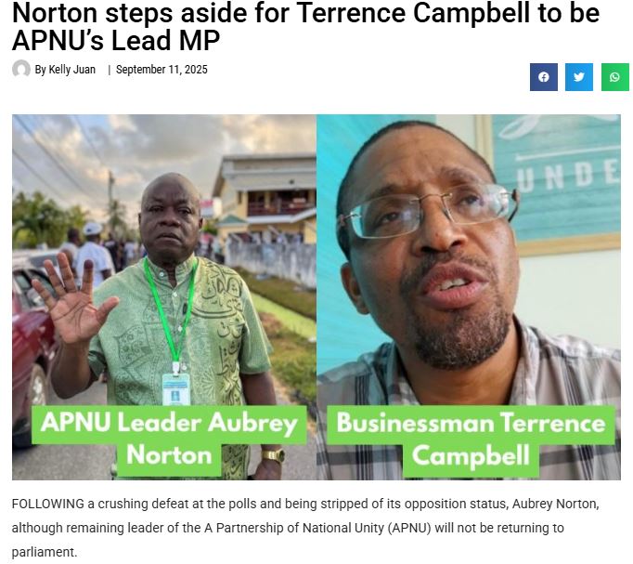Viewport: 633px width, 564px height.
Task: Click Norton's raised open hand
Action: 72,299
